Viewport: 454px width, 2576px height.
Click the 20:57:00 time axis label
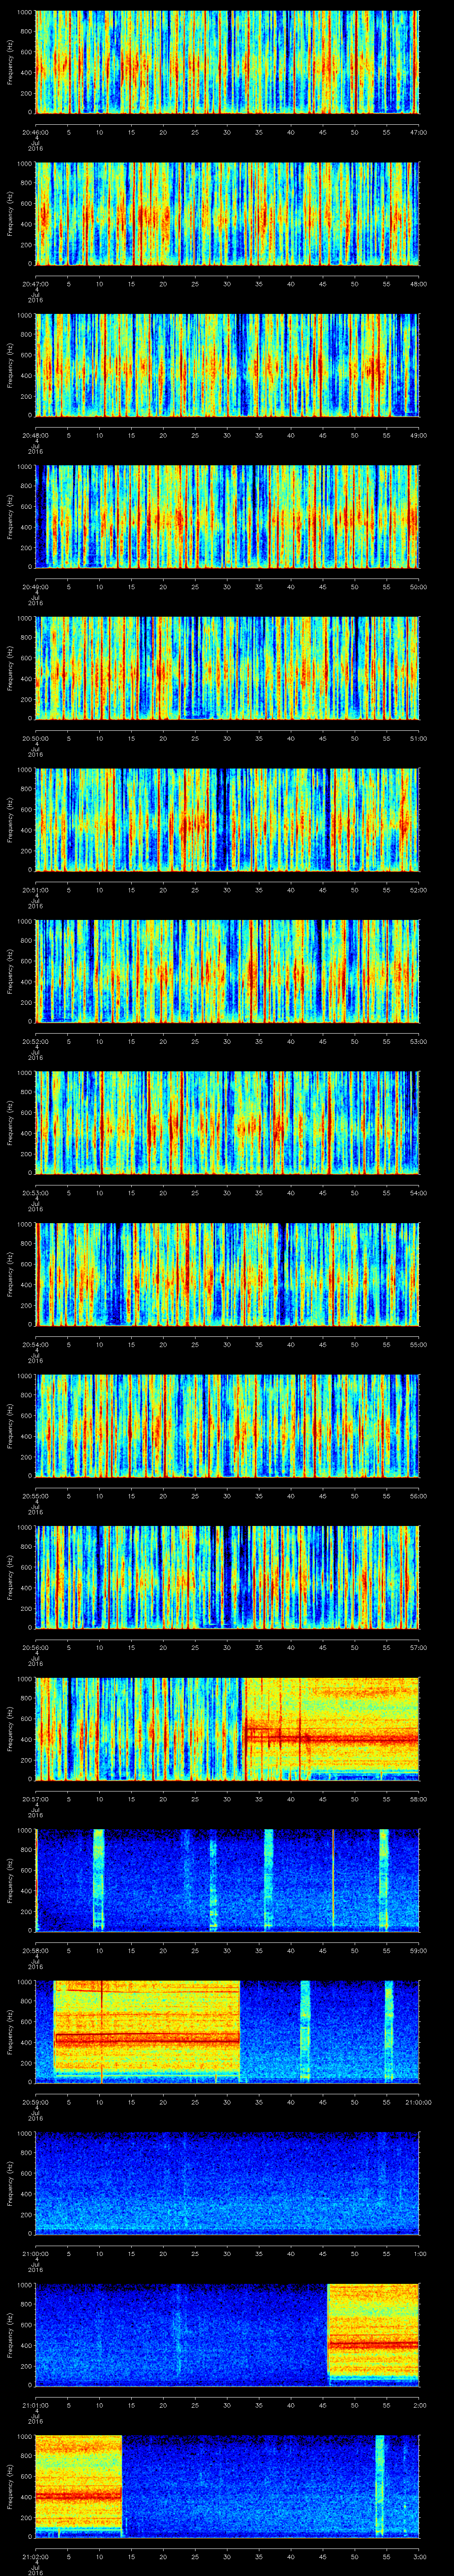click(x=35, y=1798)
